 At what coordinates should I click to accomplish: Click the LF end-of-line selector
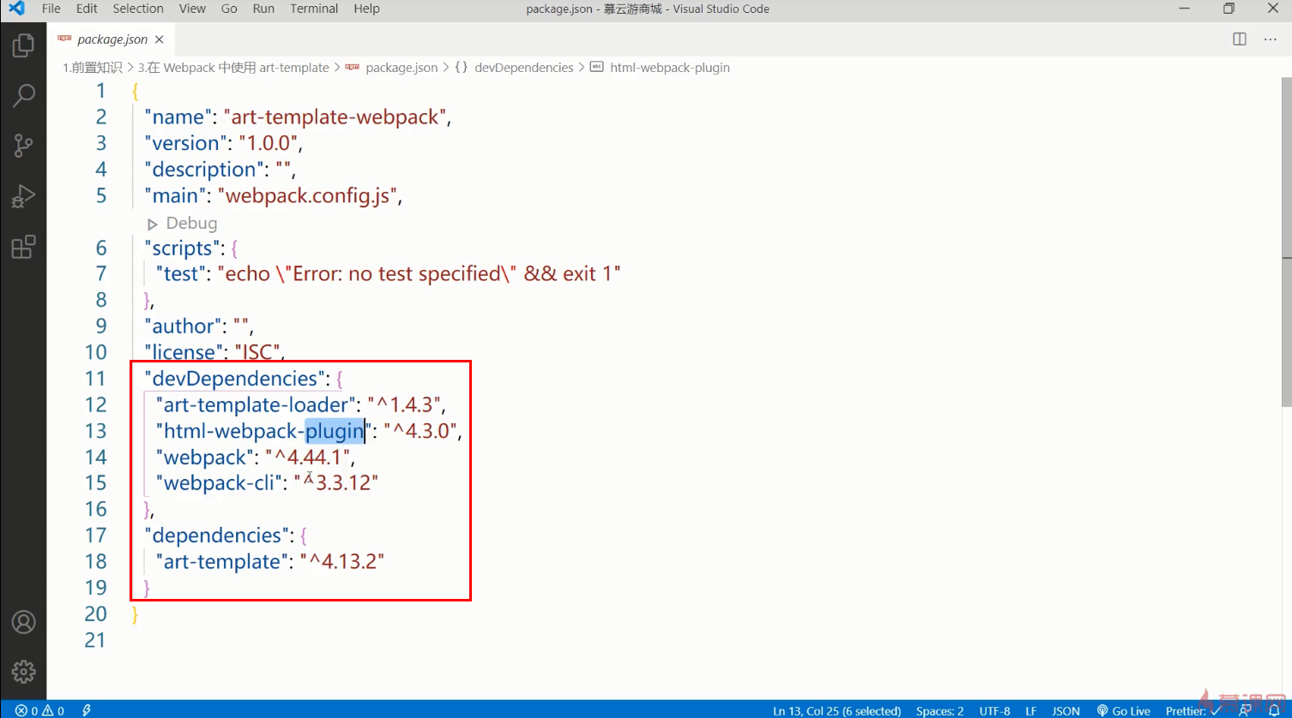coord(1030,711)
